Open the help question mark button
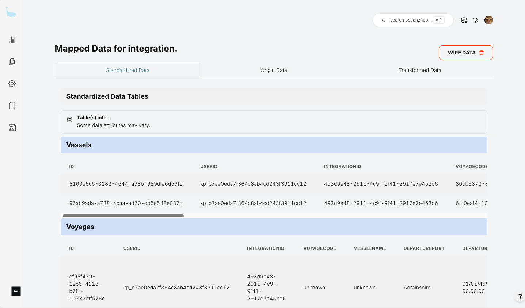Image resolution: width=525 pixels, height=308 pixels. (x=520, y=296)
